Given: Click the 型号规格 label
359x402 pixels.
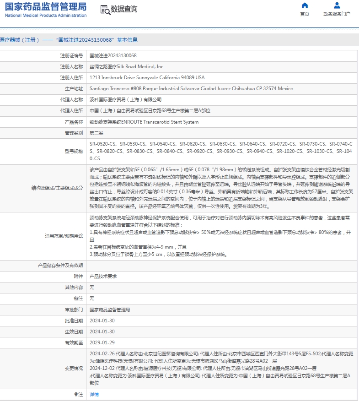Looking at the screenshot, I should [74, 151].
